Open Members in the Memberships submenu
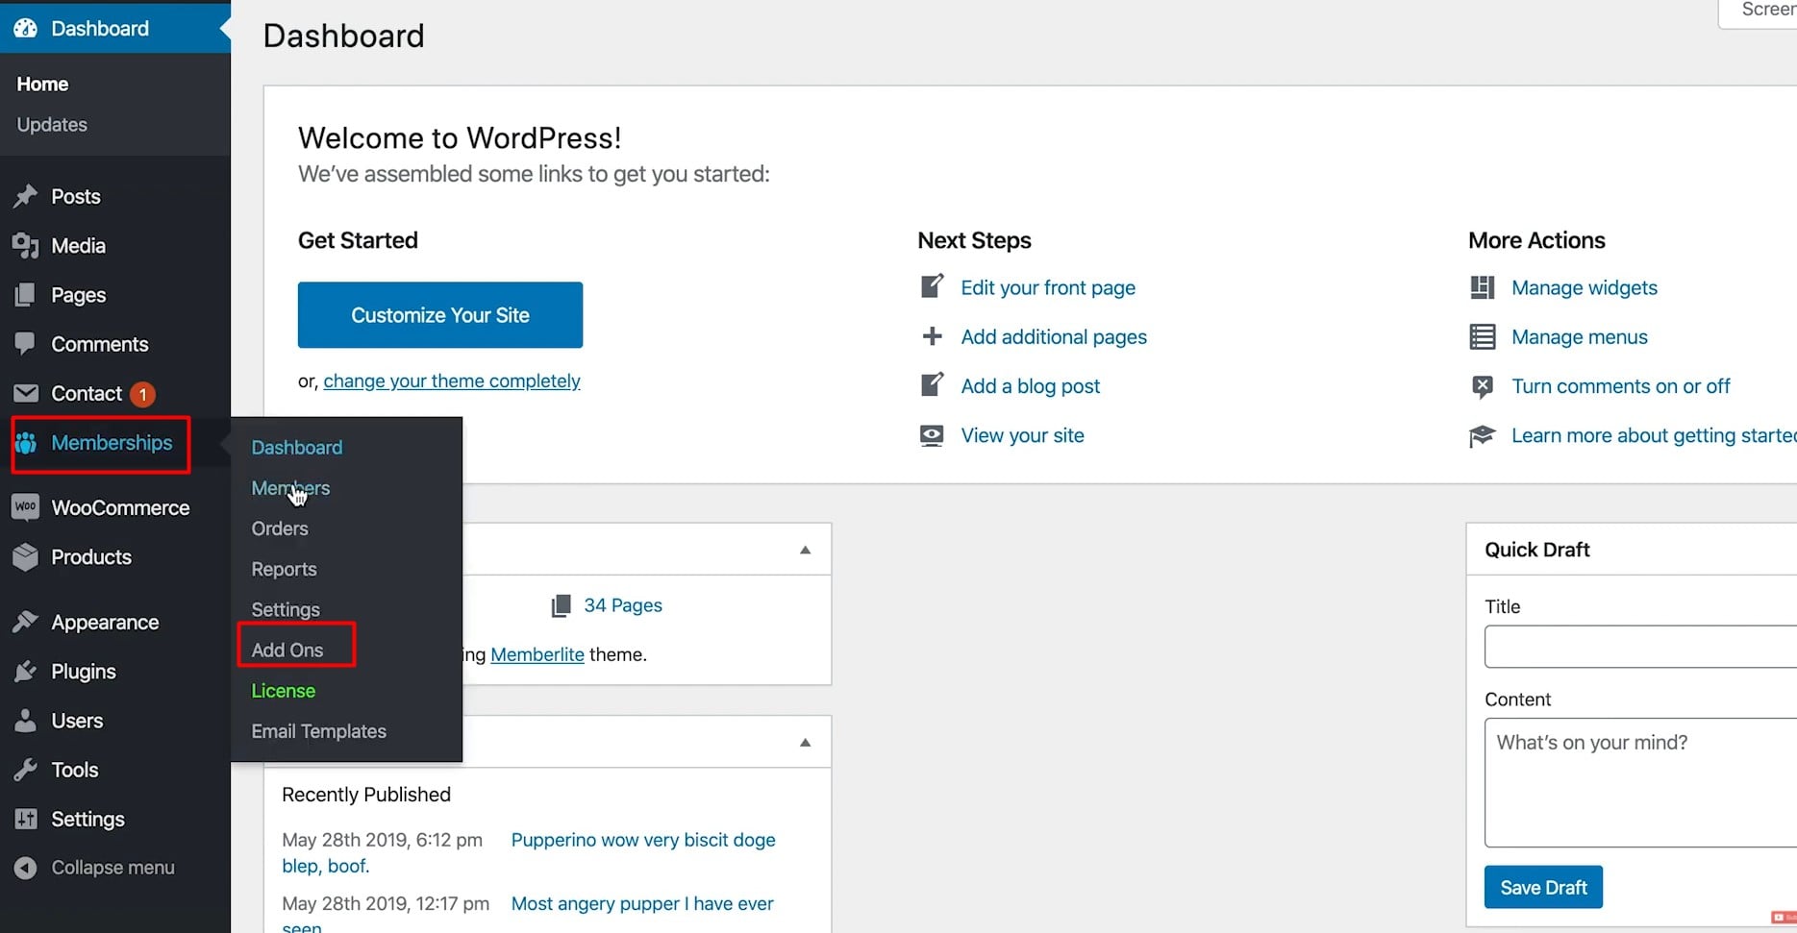 click(290, 488)
